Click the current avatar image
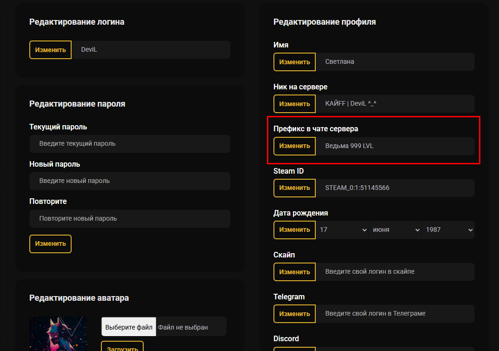The width and height of the screenshot is (499, 351). tap(58, 334)
